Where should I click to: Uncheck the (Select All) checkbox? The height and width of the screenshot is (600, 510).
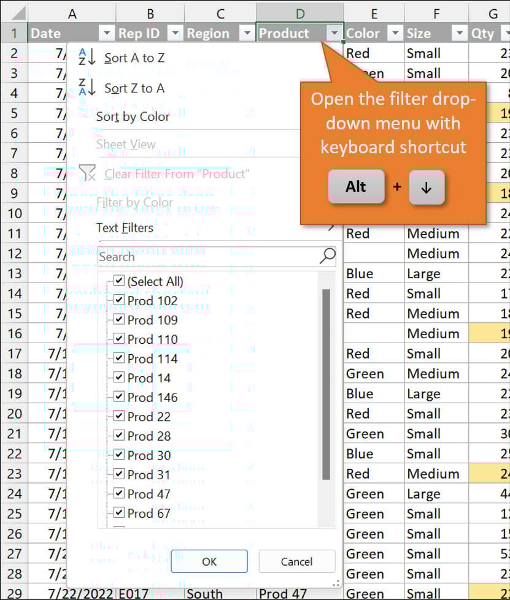(x=119, y=281)
